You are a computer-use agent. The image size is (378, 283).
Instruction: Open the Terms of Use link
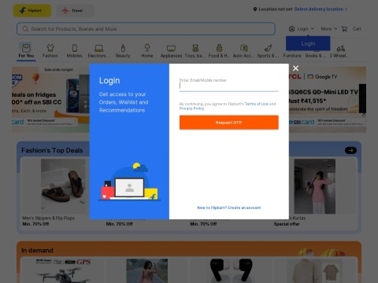257,104
